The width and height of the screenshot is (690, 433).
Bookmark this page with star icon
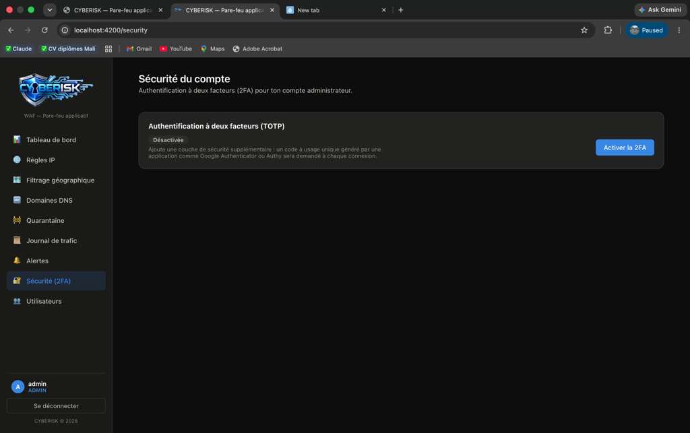coord(584,30)
